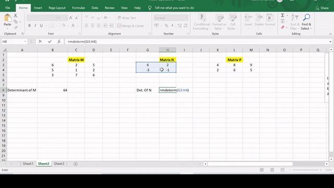Screen dimensions: 334x188
Task: Click the AutoSum sigma icon
Action: [282, 15]
